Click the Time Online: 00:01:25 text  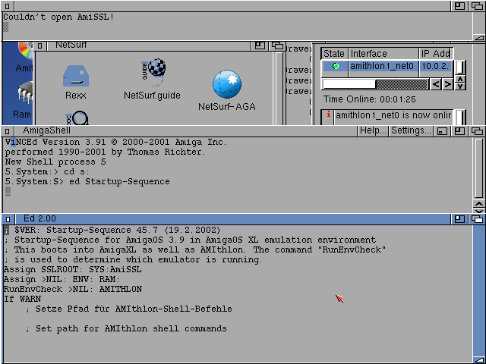pos(370,99)
